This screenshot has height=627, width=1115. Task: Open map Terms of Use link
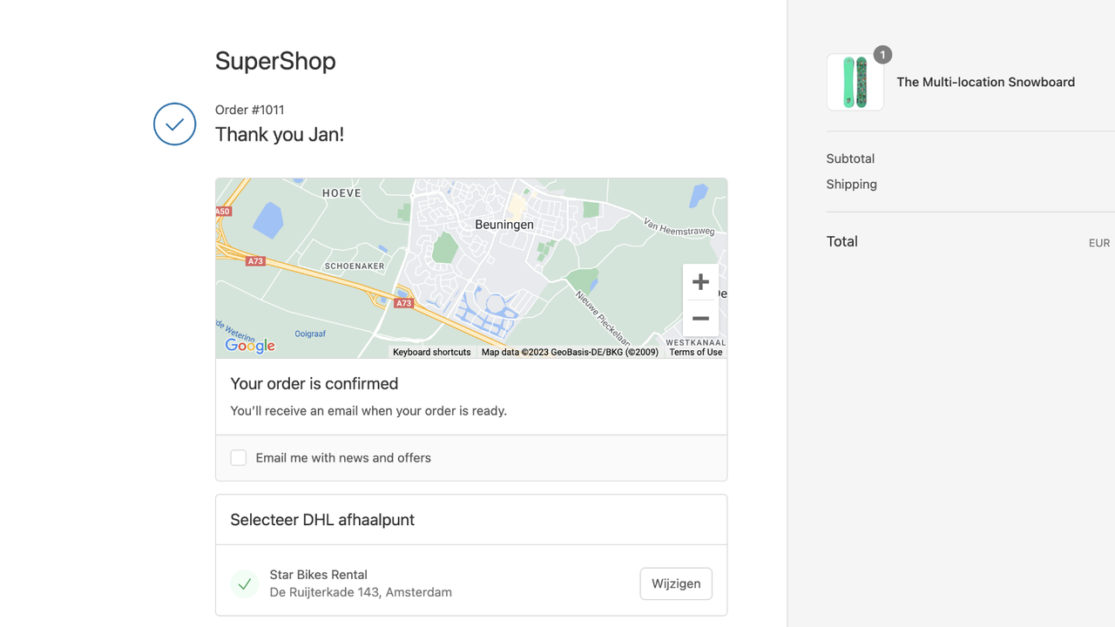(695, 352)
